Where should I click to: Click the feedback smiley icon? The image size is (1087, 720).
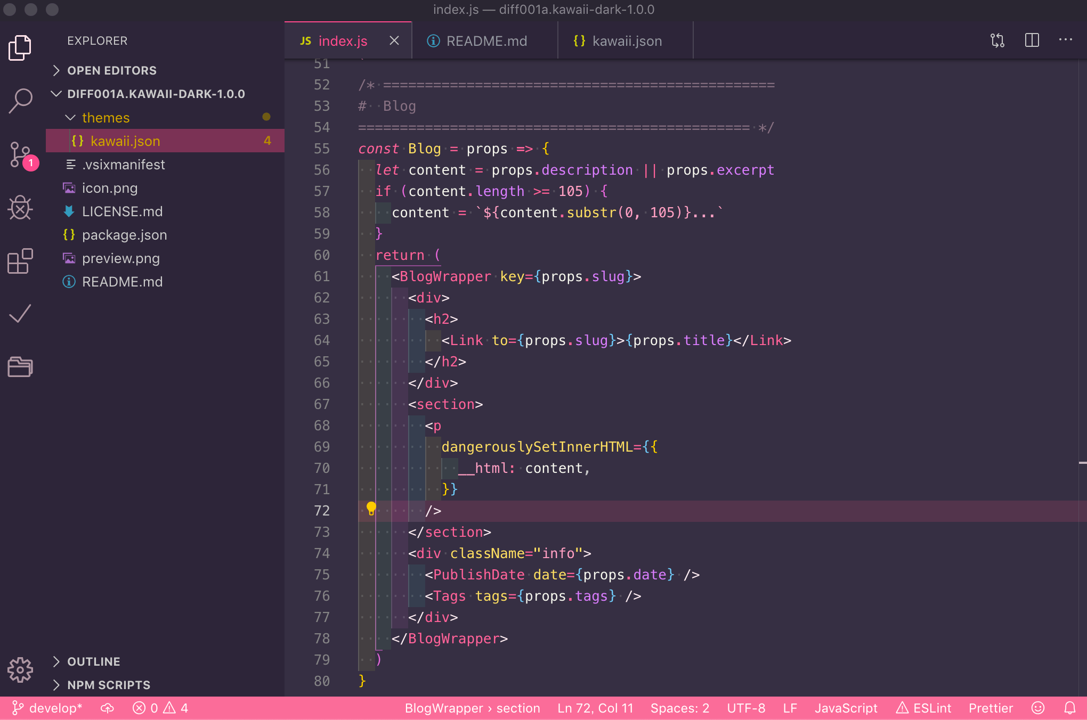tap(1038, 708)
